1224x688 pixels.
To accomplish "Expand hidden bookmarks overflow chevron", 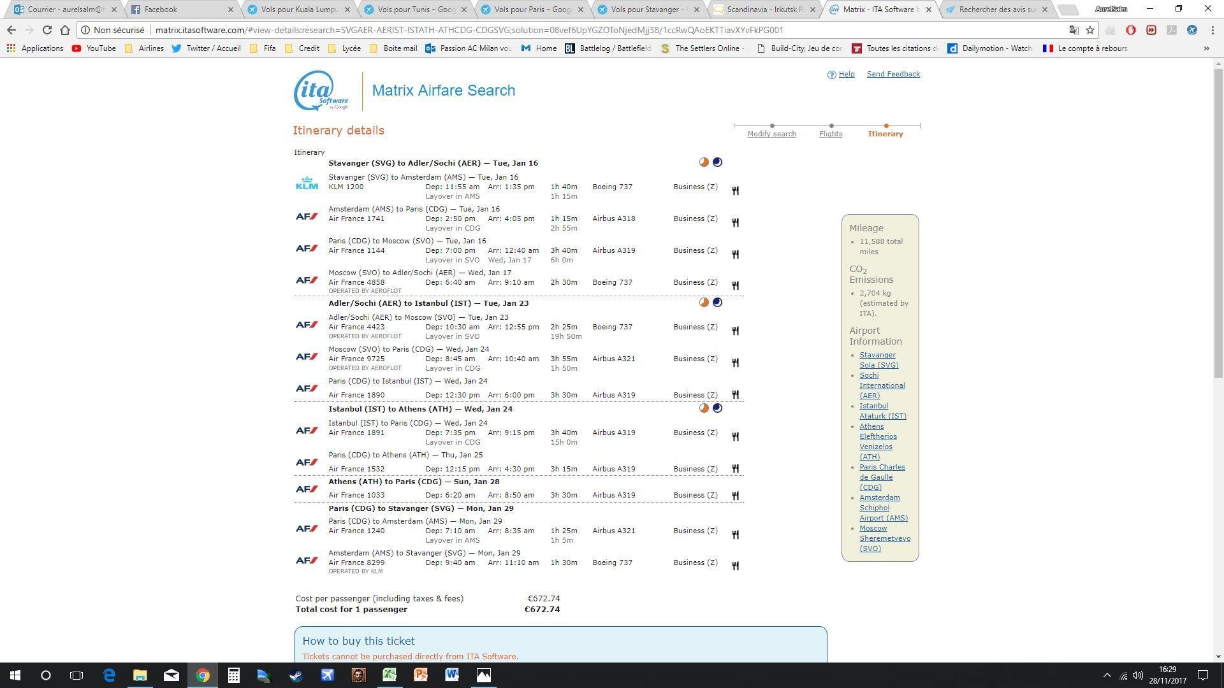I will point(1206,48).
